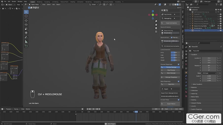Open the Modifiers wrench properties tab
223x125 pixels.
click(x=186, y=76)
